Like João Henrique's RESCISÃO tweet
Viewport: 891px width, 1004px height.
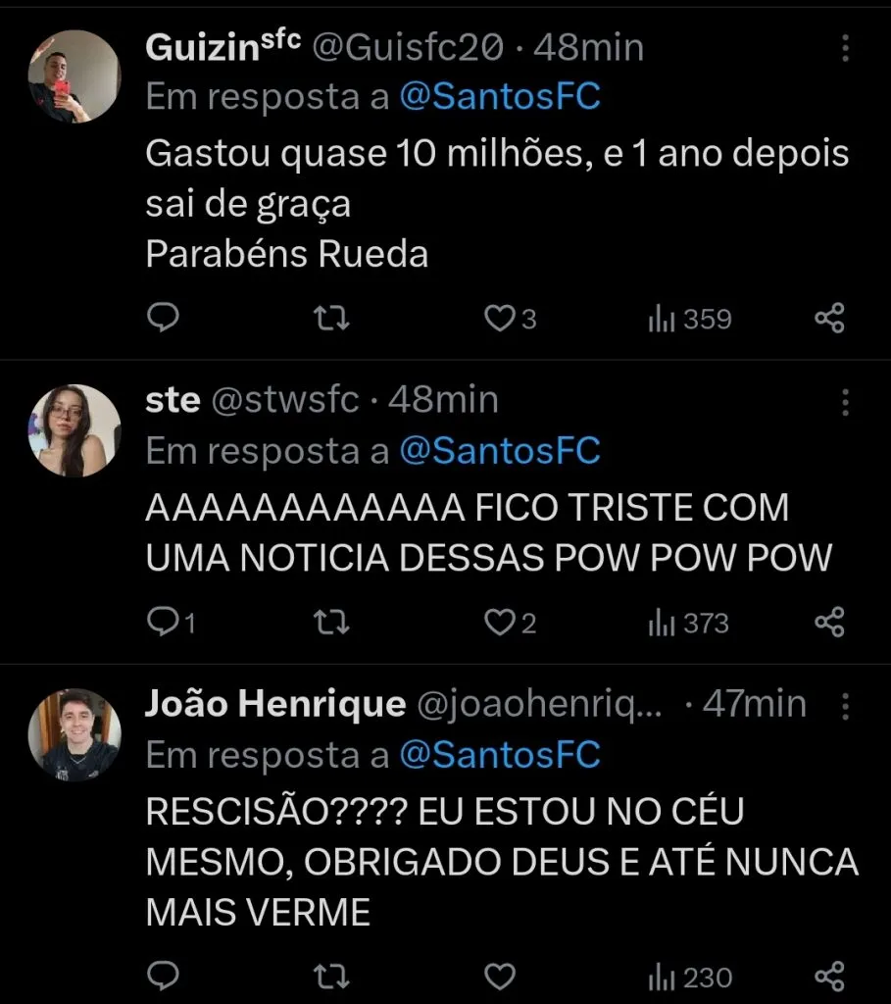coord(501,976)
